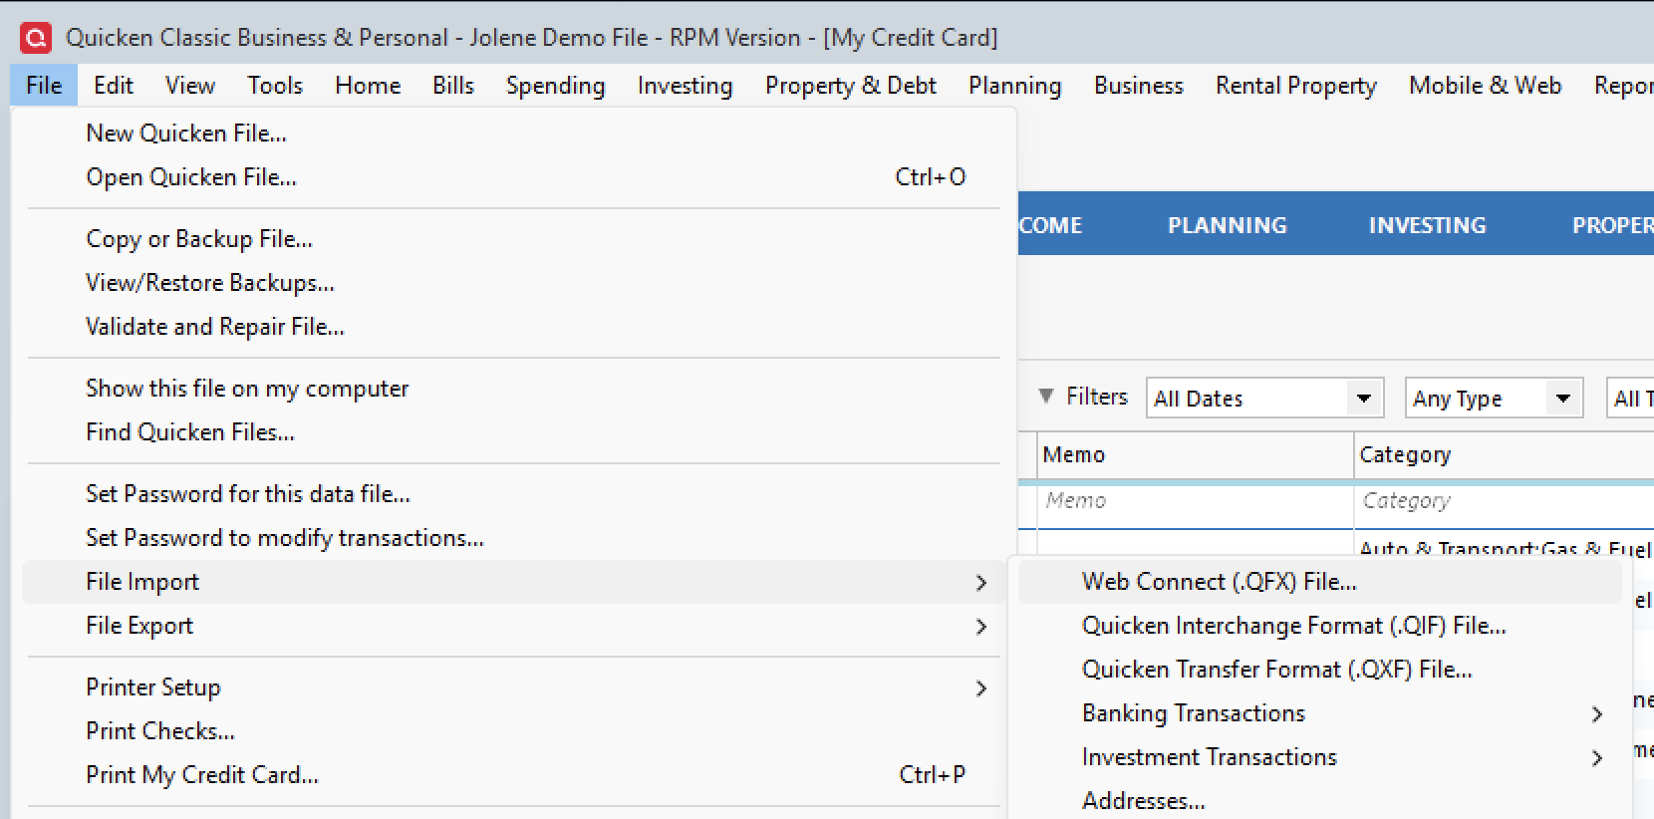Open the Home menu

click(x=368, y=86)
